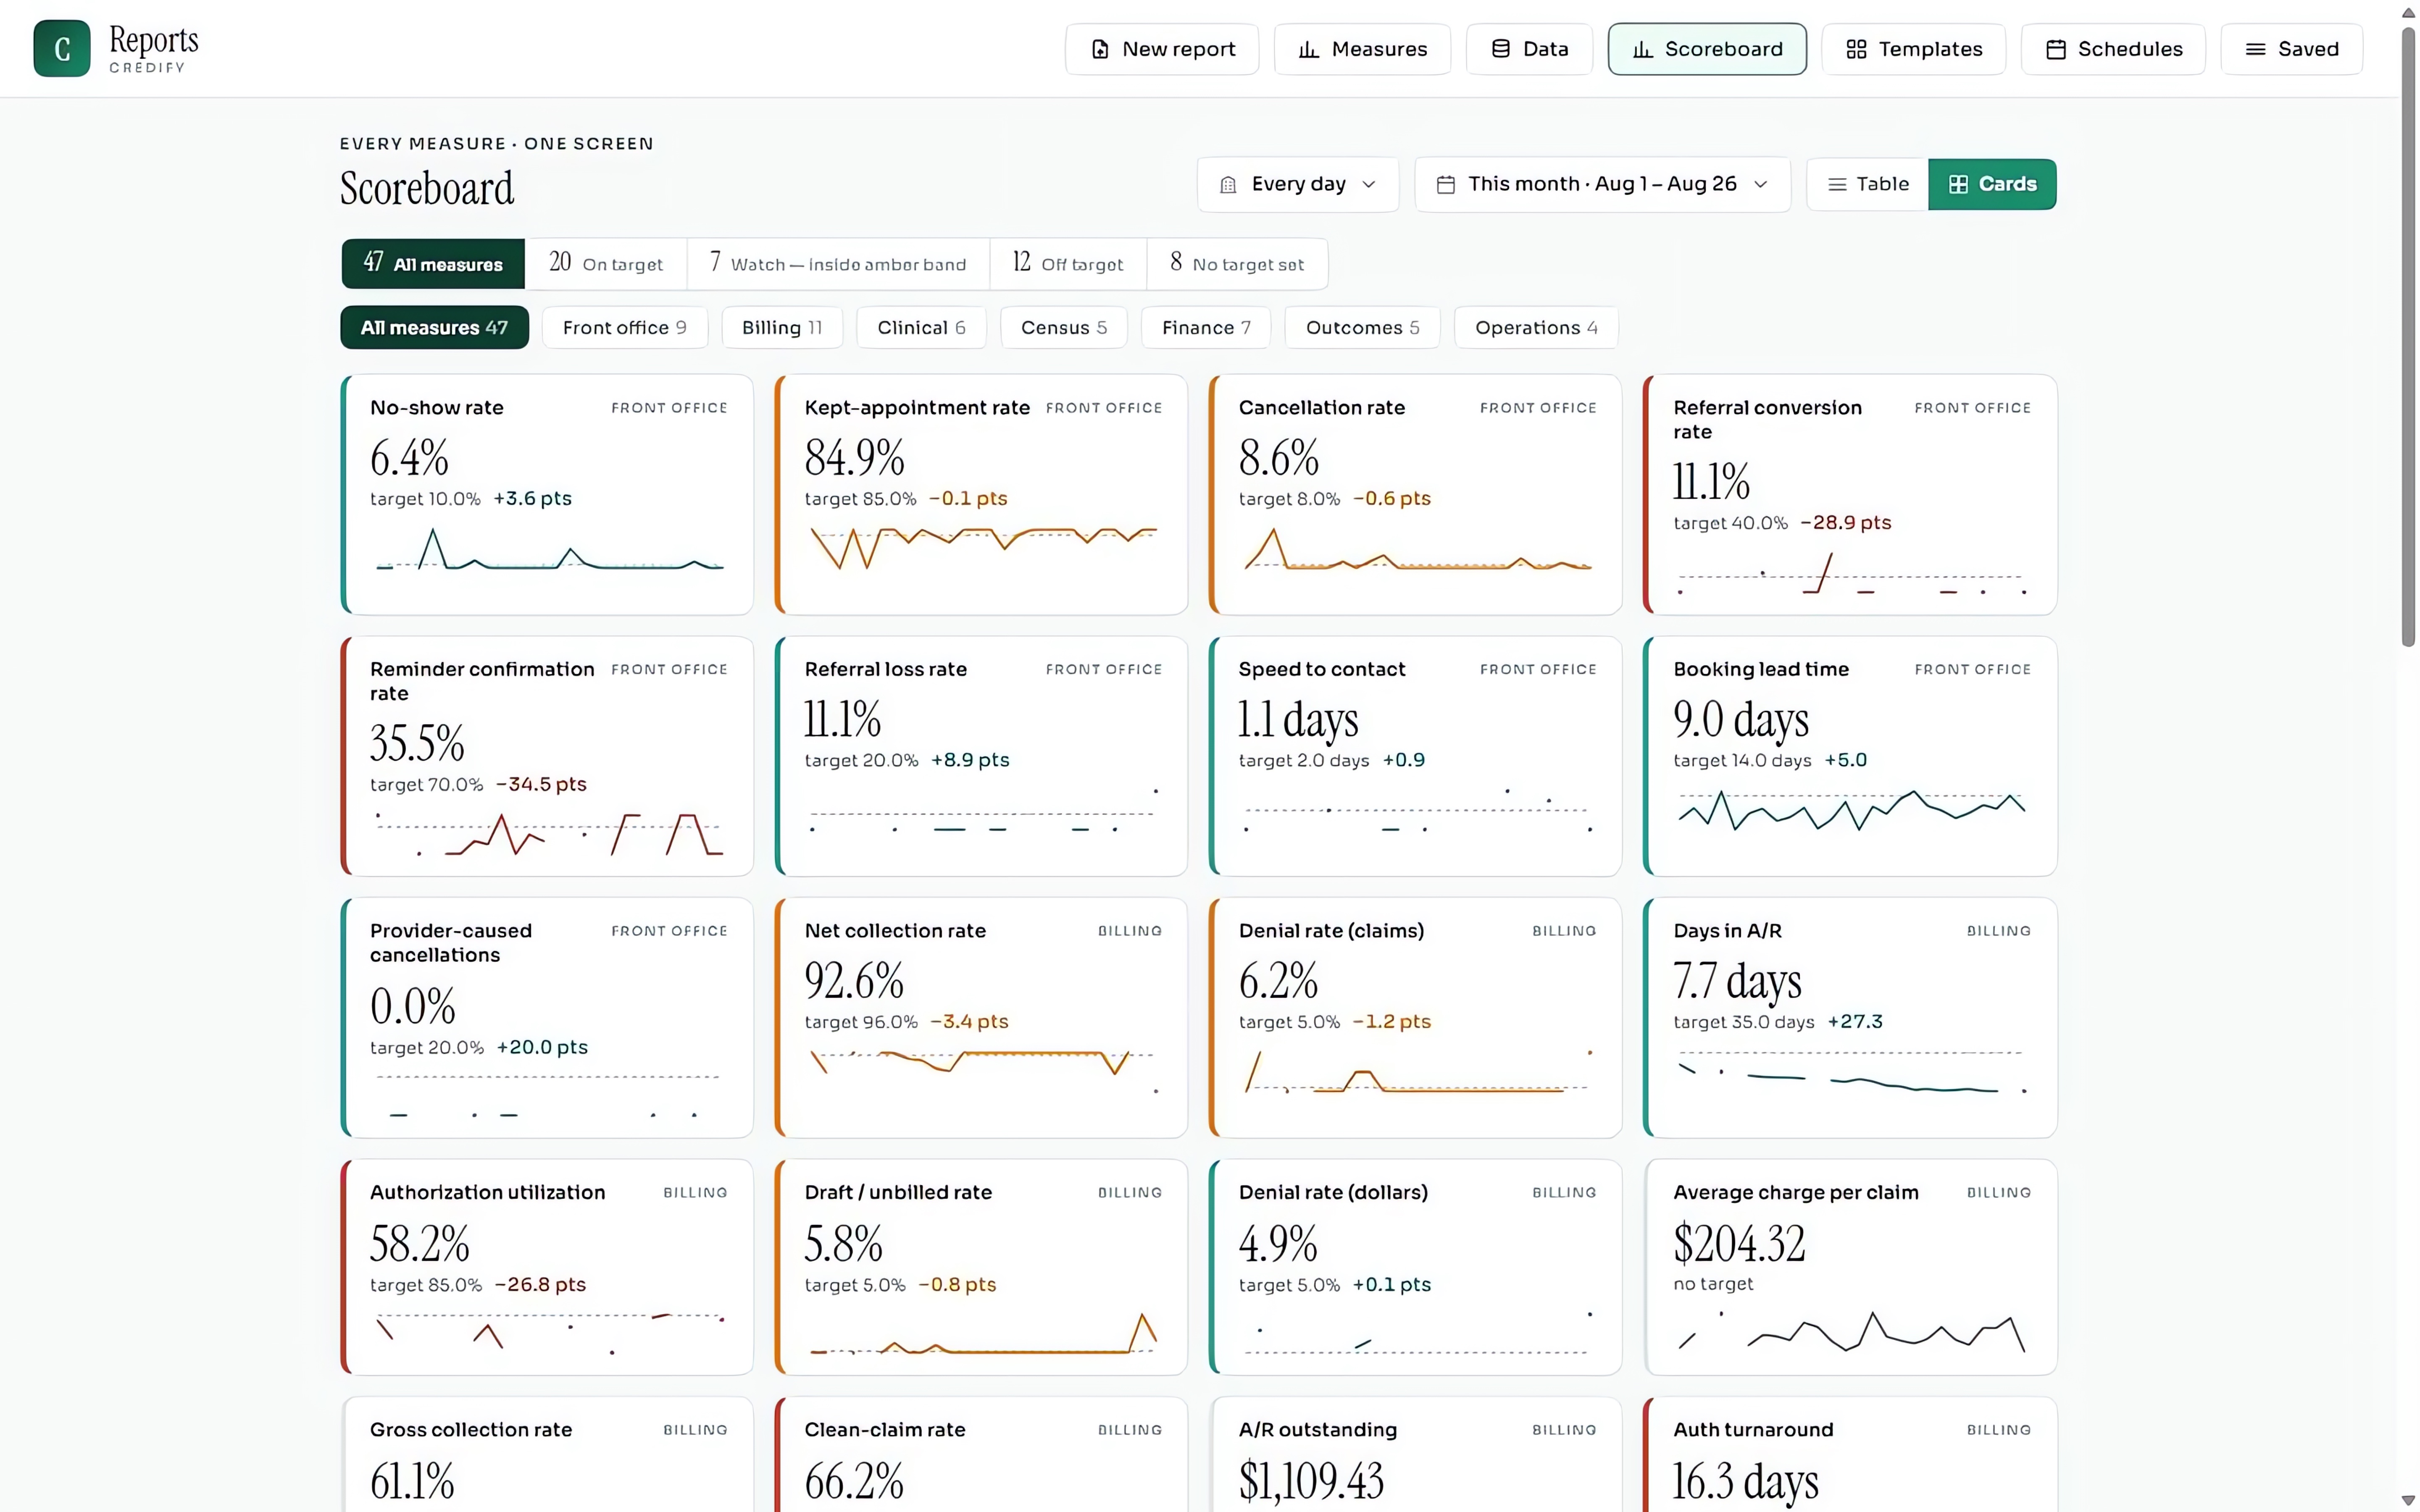Image resolution: width=2420 pixels, height=1512 pixels.
Task: Open the New report button
Action: coord(1162,49)
